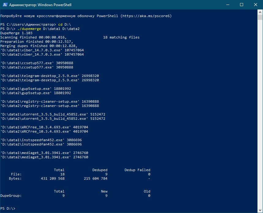Screen dimensions: 263x213
Task: Click the D:\data1\viber_14.7.0.3.exe line
Action: (x=42, y=50)
